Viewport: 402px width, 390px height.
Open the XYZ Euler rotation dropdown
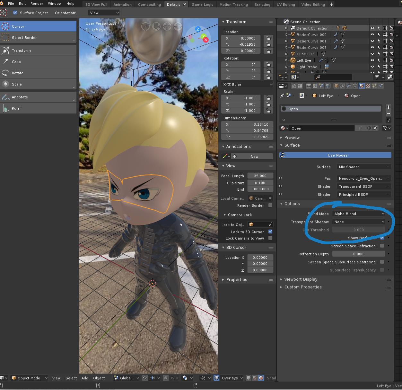pos(248,85)
